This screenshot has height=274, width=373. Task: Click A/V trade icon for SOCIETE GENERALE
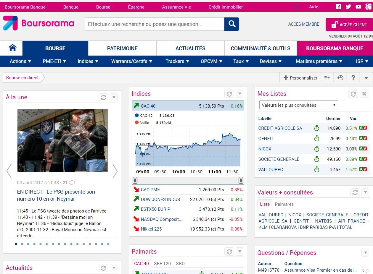click(x=363, y=159)
